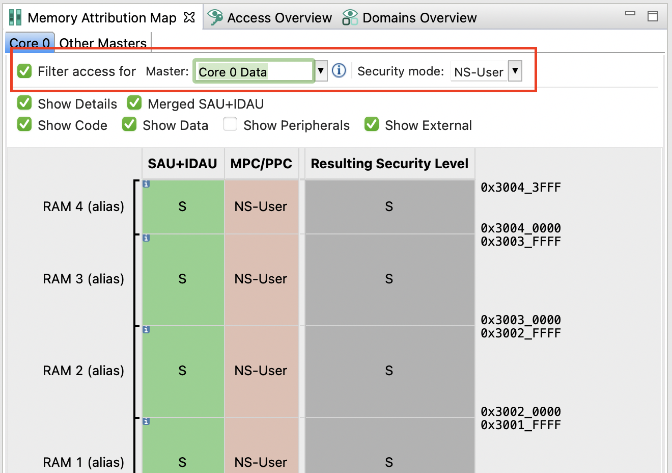
Task: Click the info badge on RAM 1 cell
Action: pyautogui.click(x=146, y=422)
